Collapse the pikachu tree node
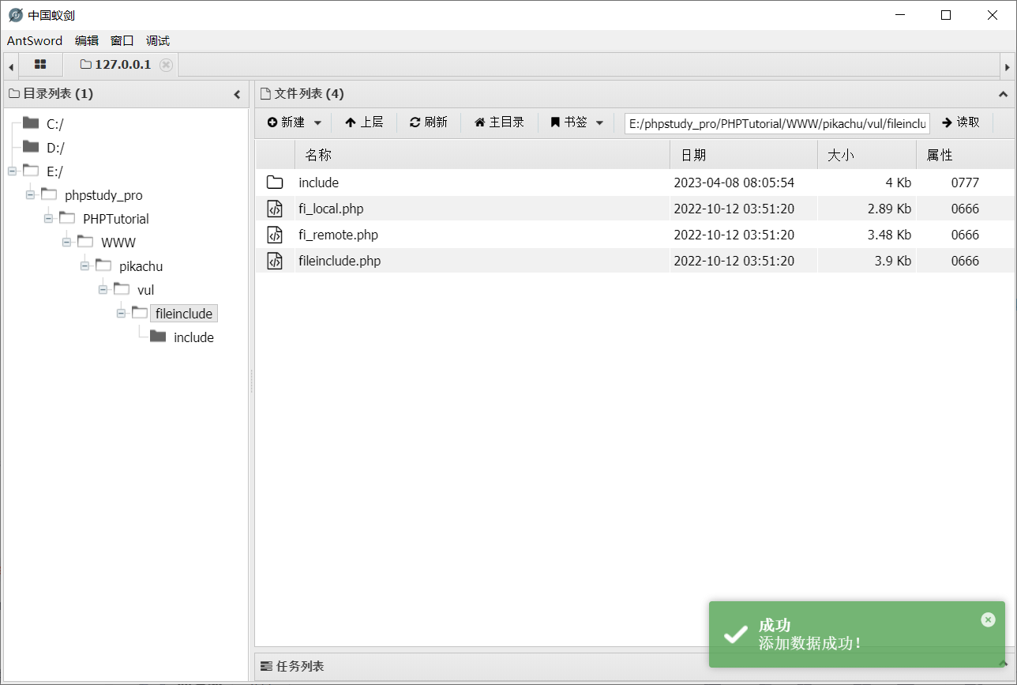Image resolution: width=1017 pixels, height=685 pixels. pos(84,265)
